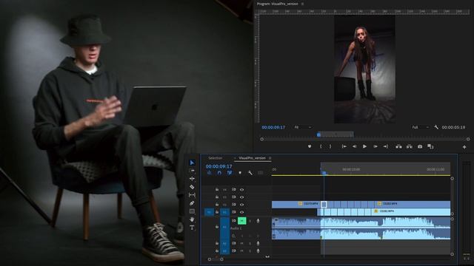This screenshot has height=266, width=474.
Task: Select the upper C0282.MP4 clip
Action: (x=413, y=204)
